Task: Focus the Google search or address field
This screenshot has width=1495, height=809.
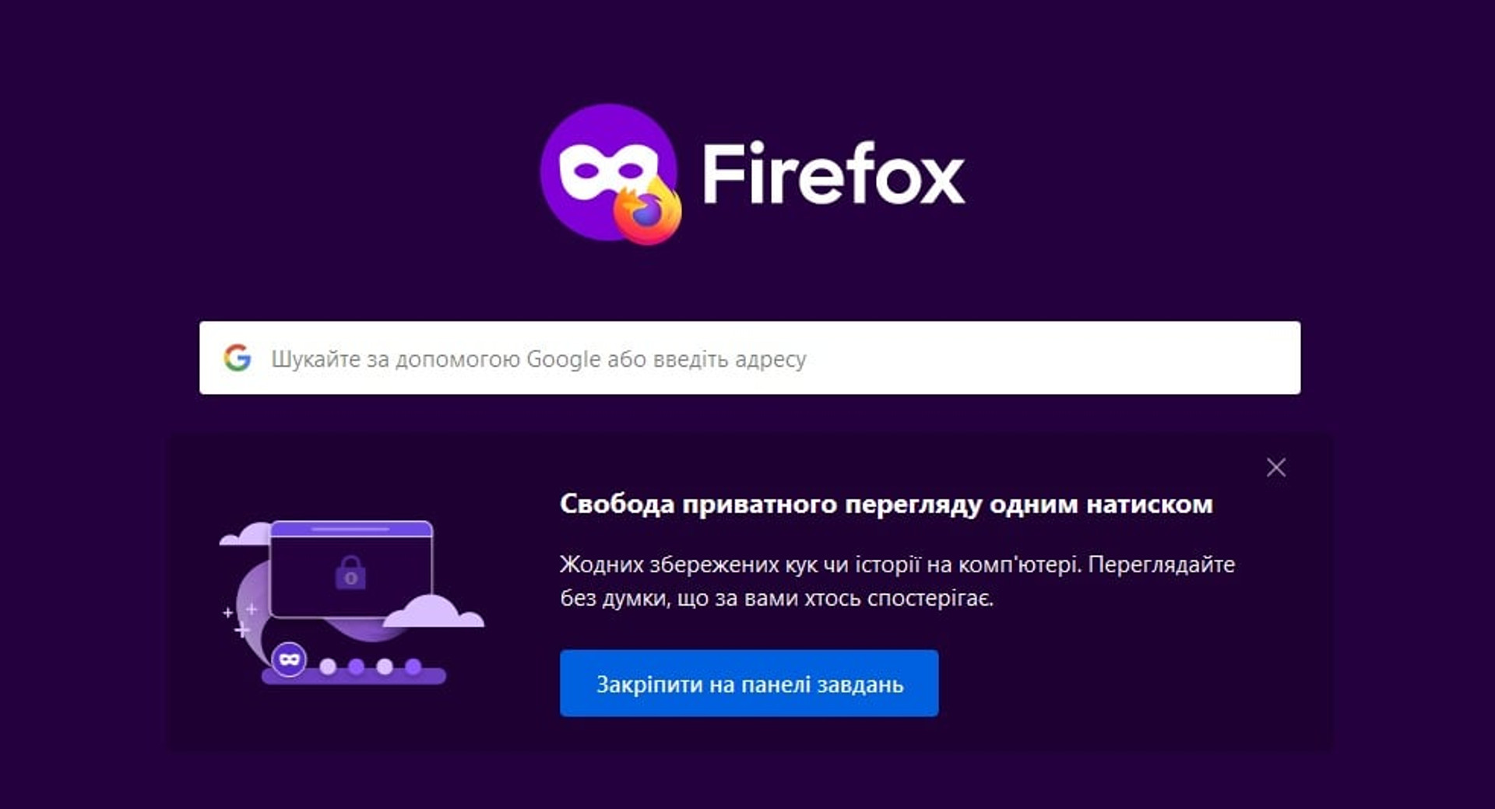Action: [750, 358]
